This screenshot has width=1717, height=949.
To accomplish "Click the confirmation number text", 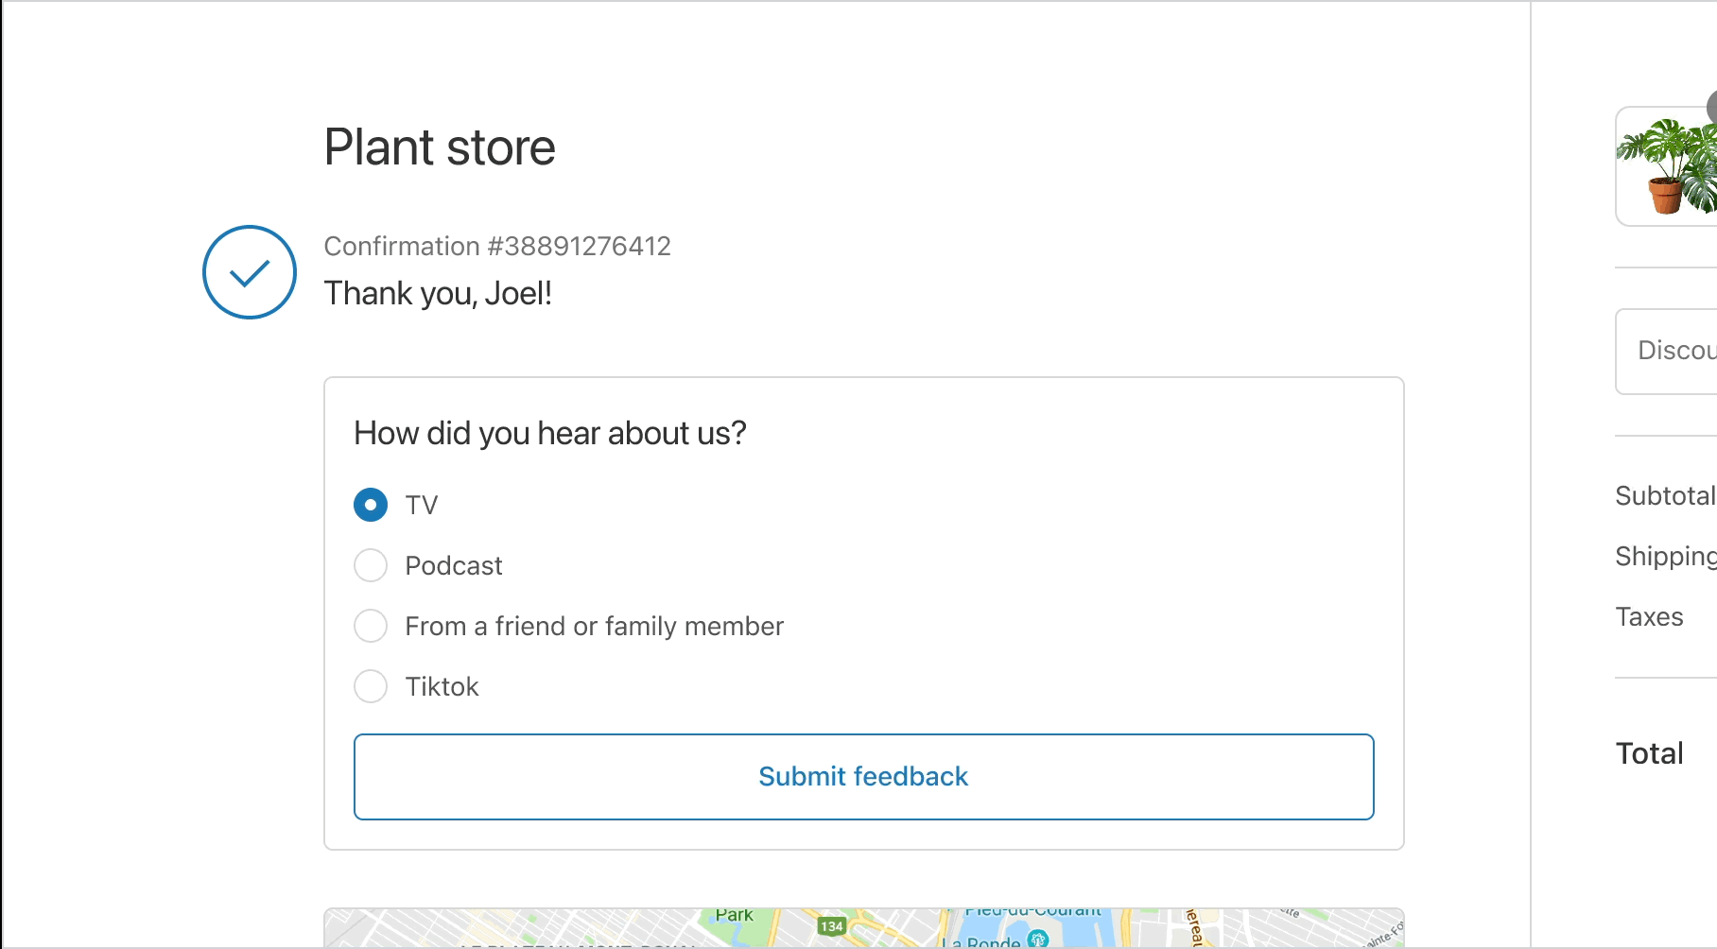I will click(497, 246).
